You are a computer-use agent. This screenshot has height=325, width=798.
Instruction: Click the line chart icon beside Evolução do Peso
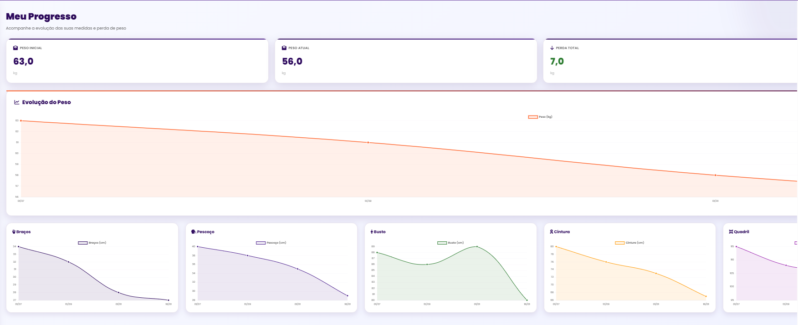[17, 102]
